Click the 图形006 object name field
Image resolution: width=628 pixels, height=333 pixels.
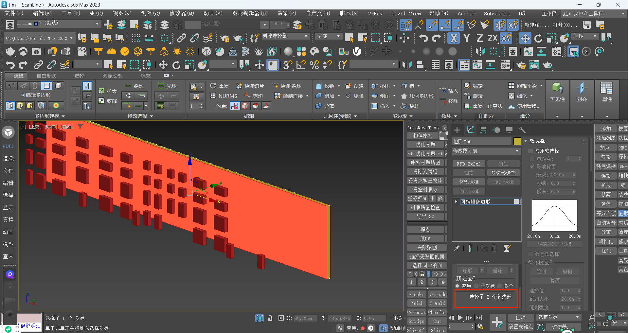pos(481,141)
